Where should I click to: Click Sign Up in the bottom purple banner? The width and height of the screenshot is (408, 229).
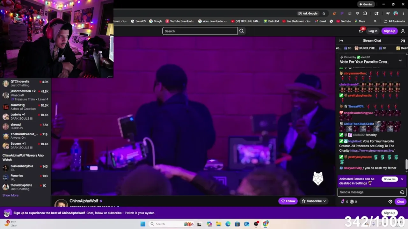click(390, 213)
